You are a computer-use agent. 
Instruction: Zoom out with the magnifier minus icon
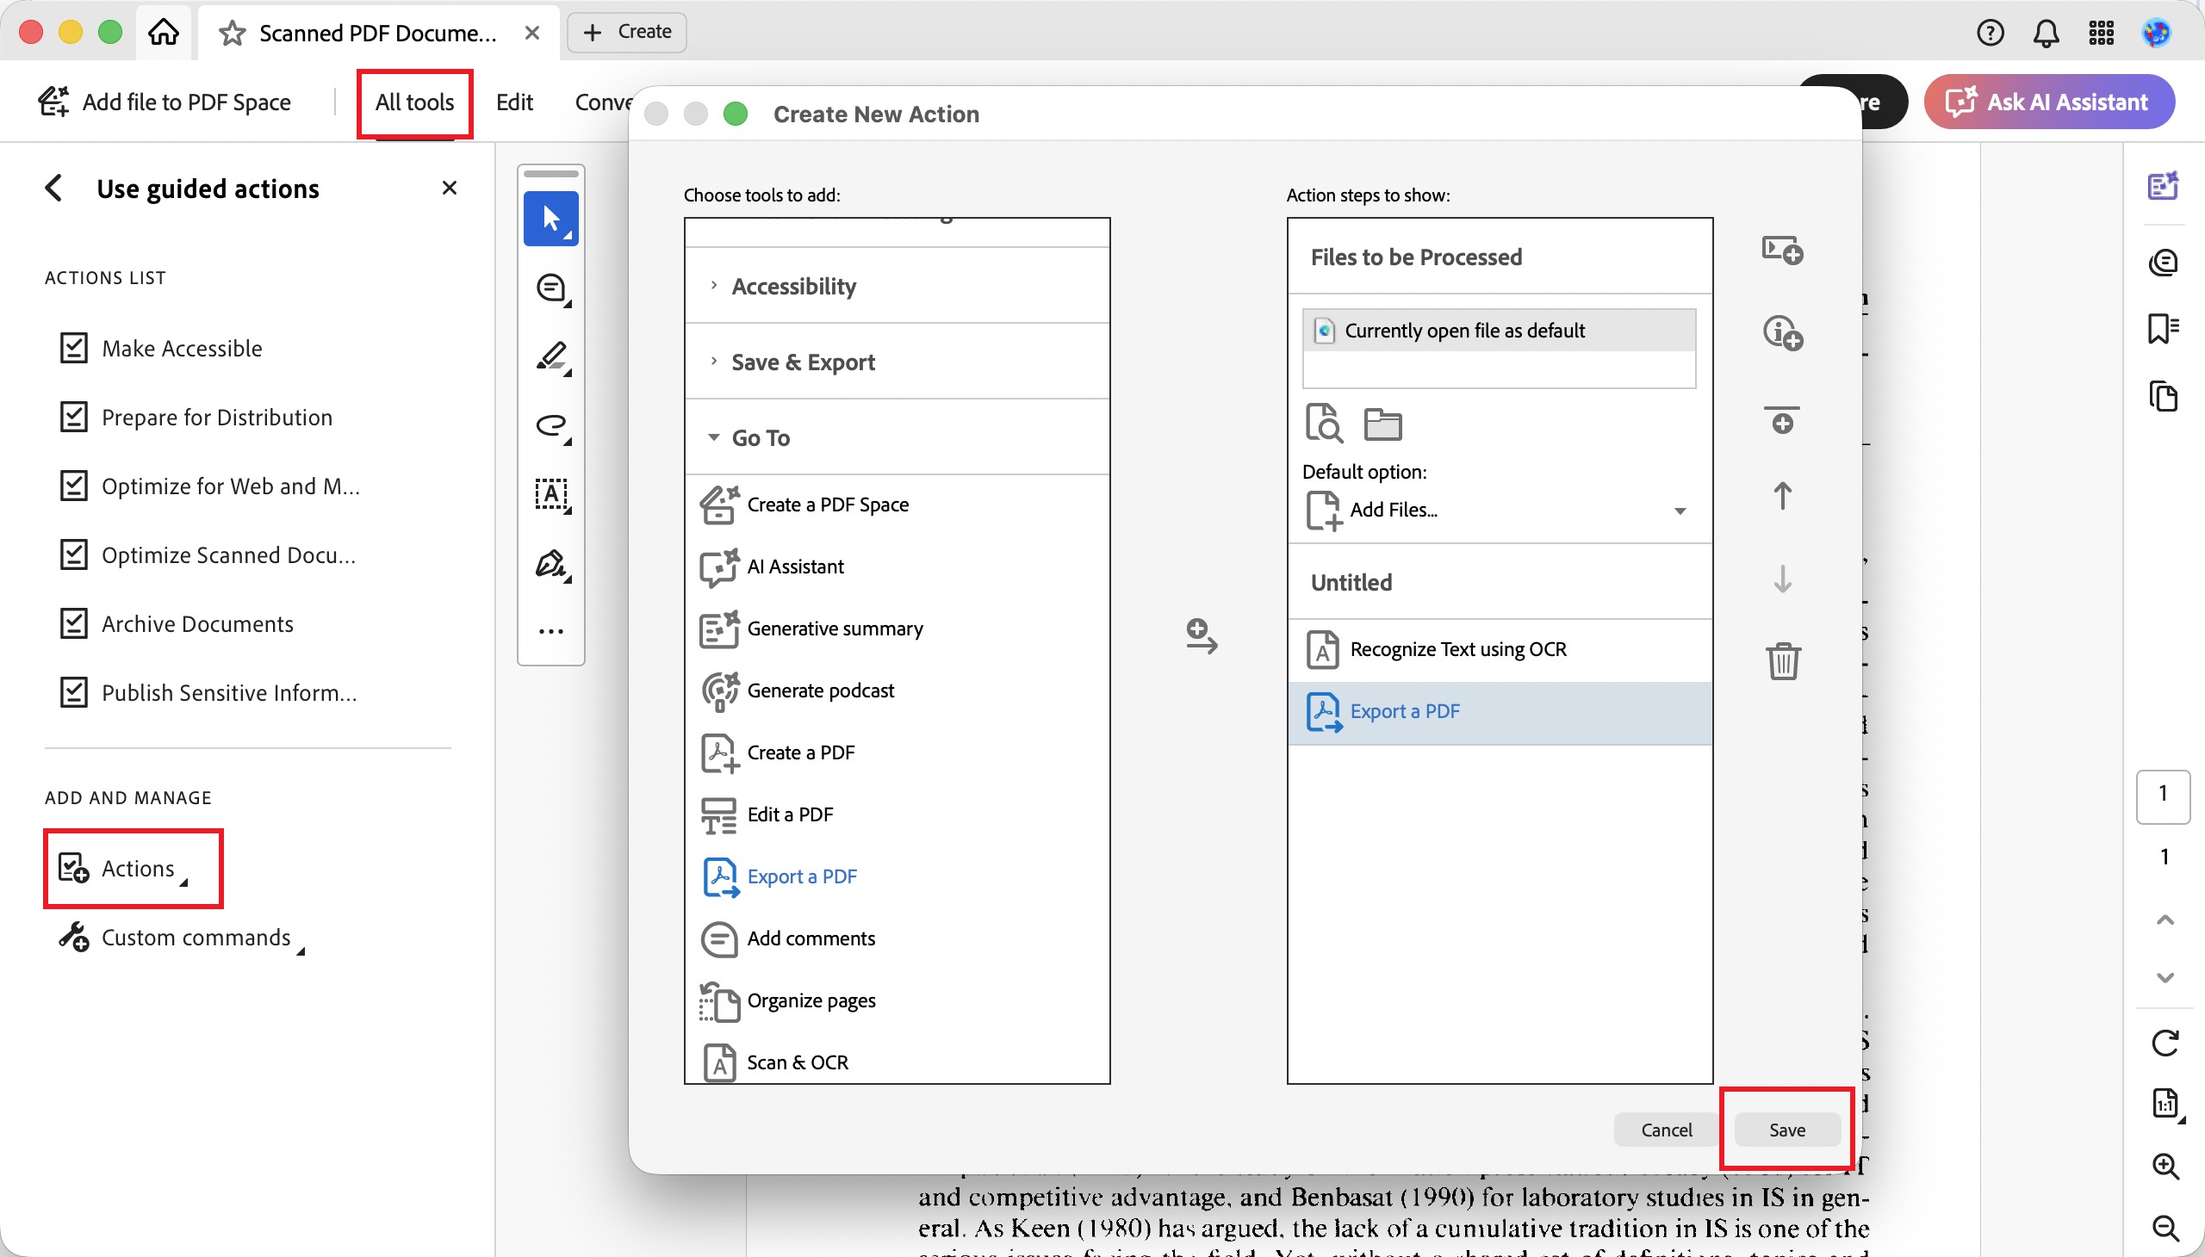pos(2165,1228)
